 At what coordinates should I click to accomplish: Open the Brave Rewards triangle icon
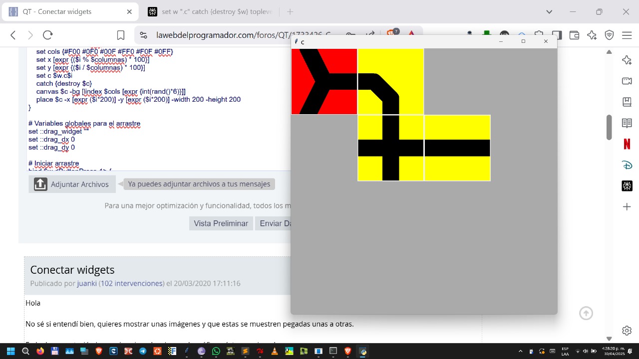[411, 33]
